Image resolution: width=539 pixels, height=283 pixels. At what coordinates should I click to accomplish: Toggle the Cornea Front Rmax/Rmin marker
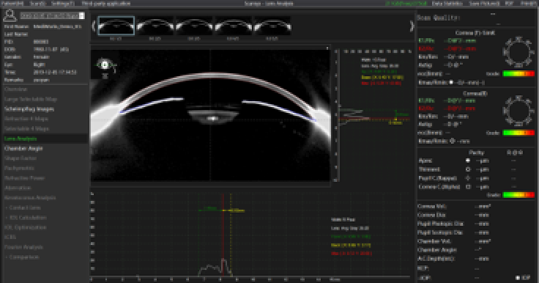(451, 82)
